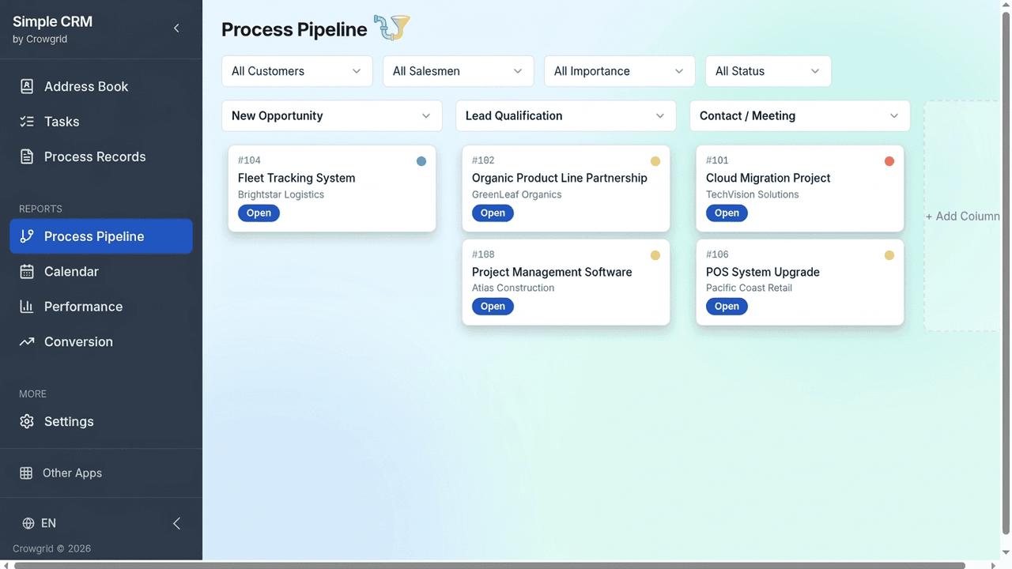Click the Process Pipeline branch icon
1012x569 pixels.
(x=27, y=236)
